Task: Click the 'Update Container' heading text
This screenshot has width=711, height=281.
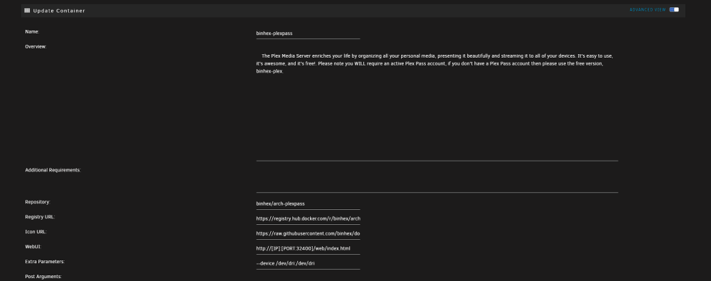Action: [59, 11]
